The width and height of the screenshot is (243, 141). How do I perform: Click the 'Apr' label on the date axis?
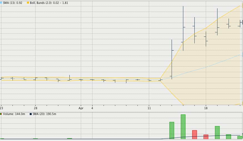coord(81,108)
